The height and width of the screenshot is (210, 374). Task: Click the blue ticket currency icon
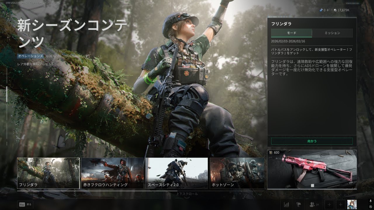321,10
